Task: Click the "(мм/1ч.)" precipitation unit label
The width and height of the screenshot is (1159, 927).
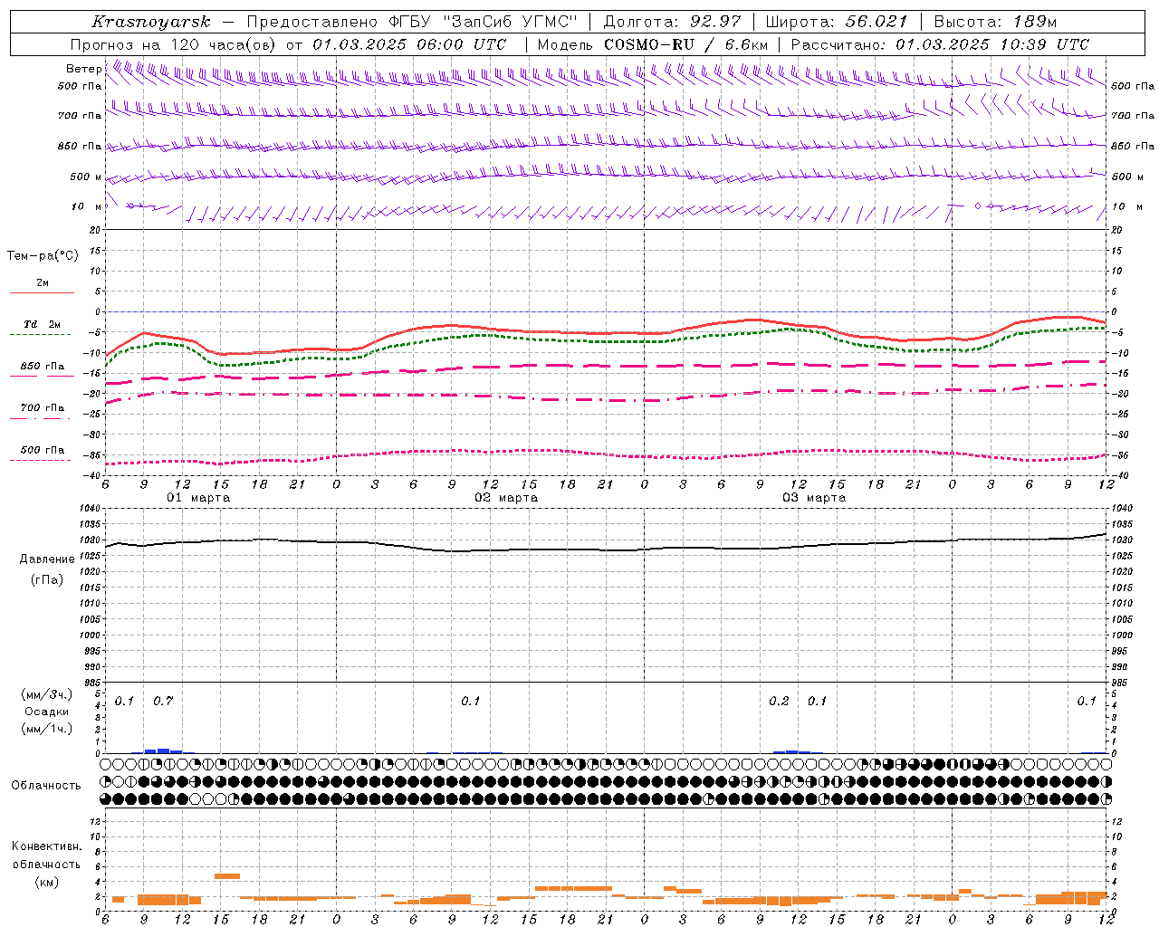Action: (x=47, y=729)
